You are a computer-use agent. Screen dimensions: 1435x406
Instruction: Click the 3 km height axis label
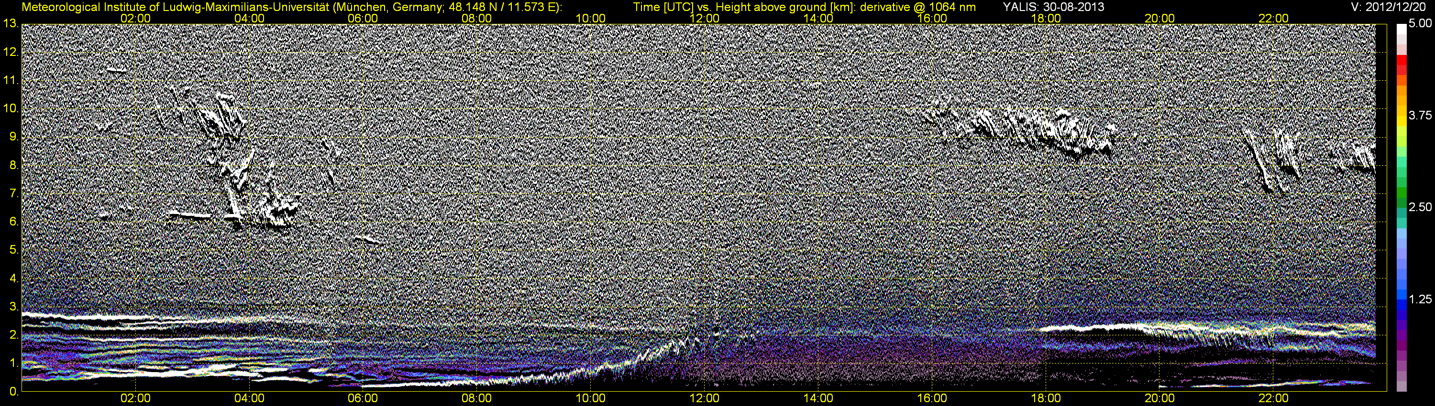14,307
